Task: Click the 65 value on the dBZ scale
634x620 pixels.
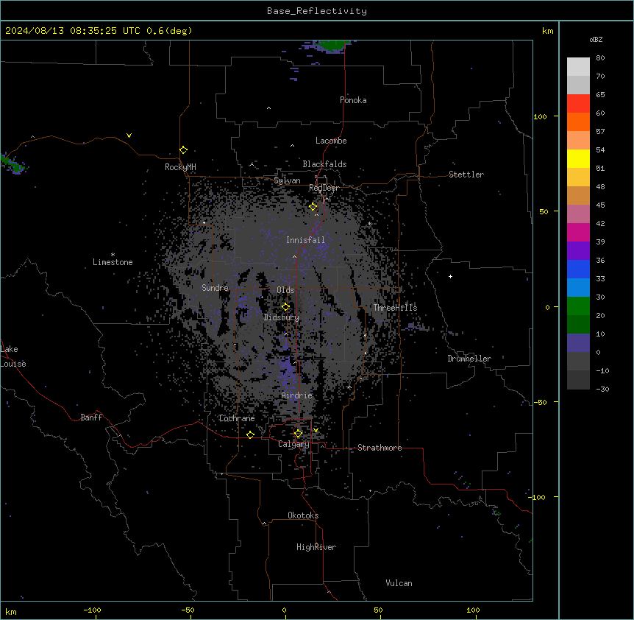Action: tap(600, 95)
